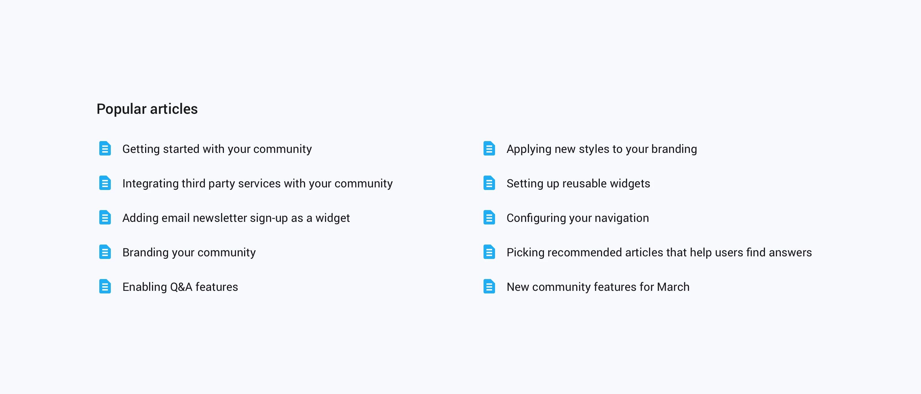Open Branding your community
Screen dimensions: 921x394
(x=189, y=252)
